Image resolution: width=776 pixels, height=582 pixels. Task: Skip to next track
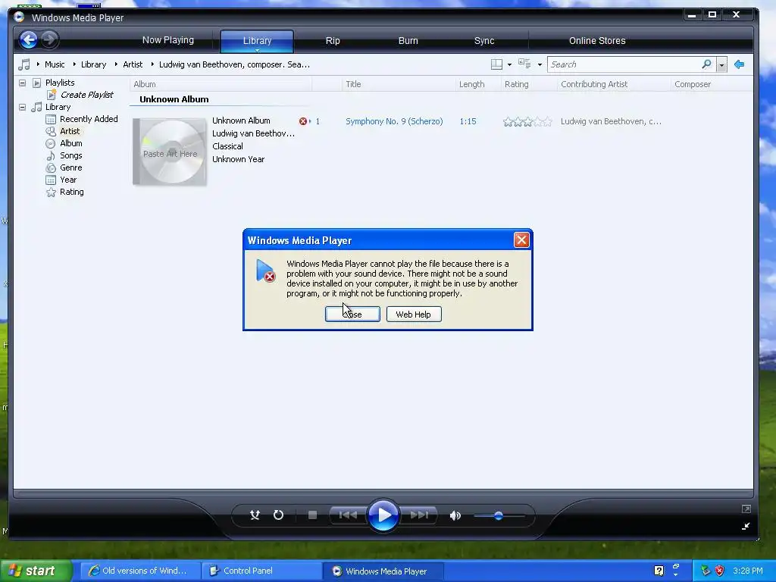pos(418,515)
